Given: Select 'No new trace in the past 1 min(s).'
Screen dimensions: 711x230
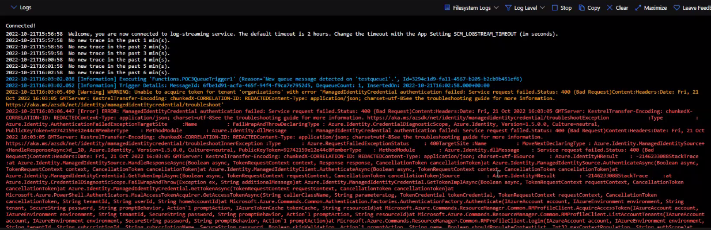Looking at the screenshot, I should coord(119,40).
